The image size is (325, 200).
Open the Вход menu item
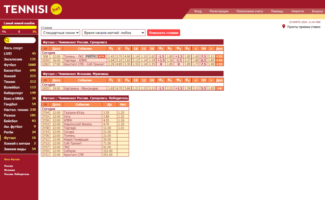pos(198,11)
